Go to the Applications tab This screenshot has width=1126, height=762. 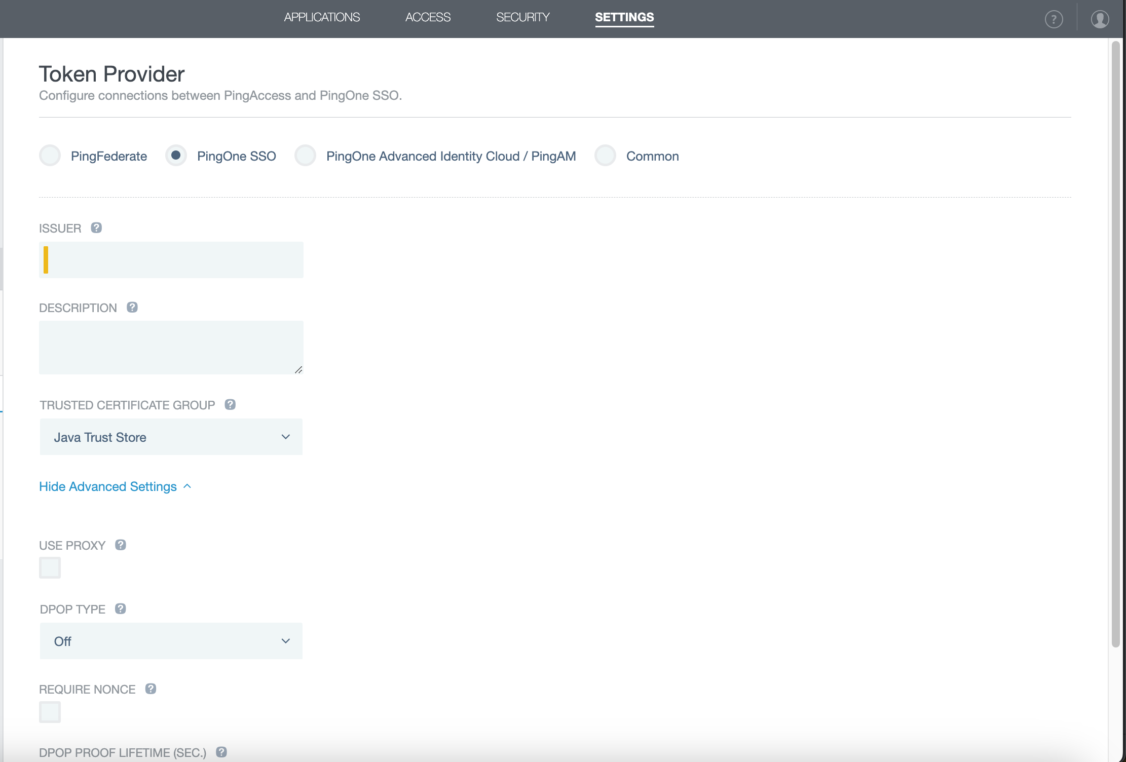(x=322, y=17)
